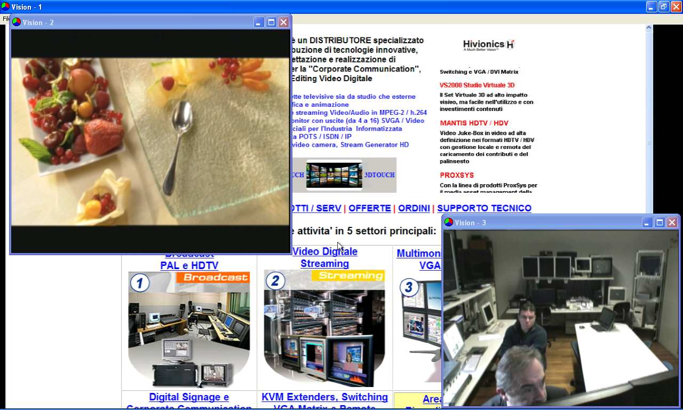
Task: Open the SUPPORTO TECNICO link
Action: [484, 208]
